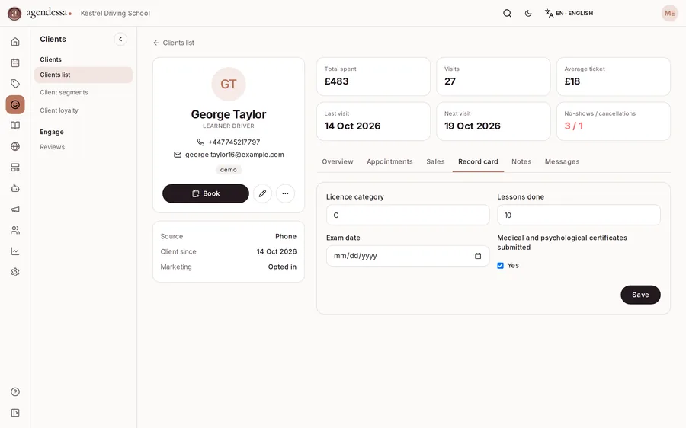Open the price tag sidebar icon

15,84
